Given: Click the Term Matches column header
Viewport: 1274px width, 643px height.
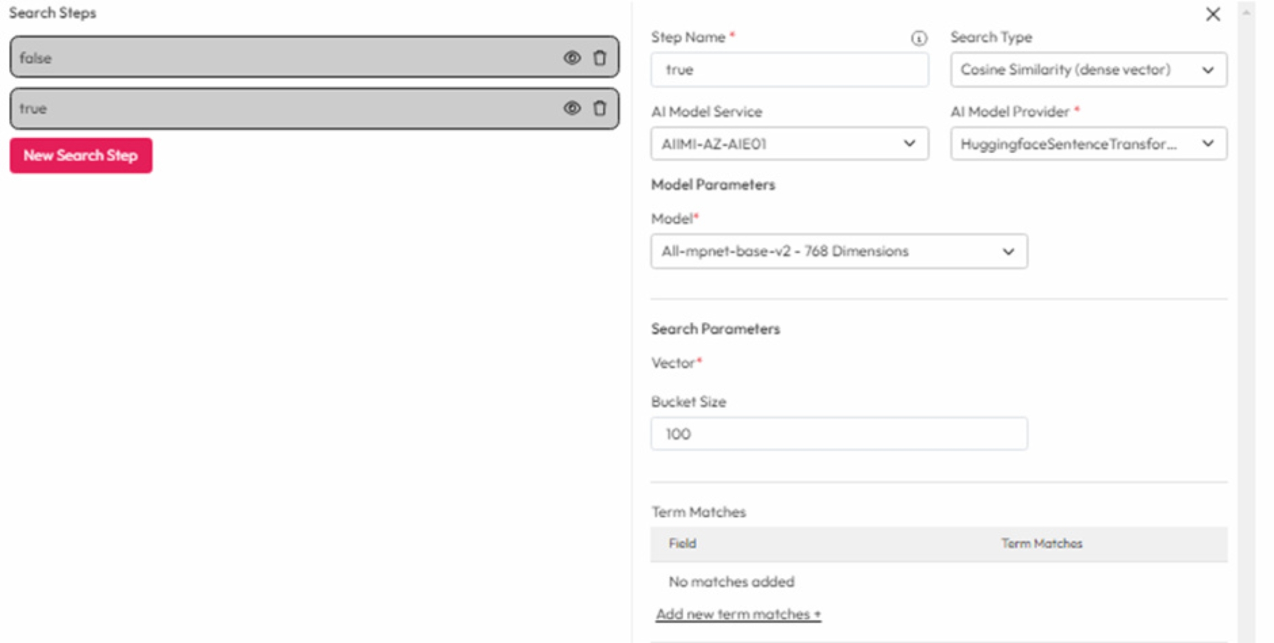Looking at the screenshot, I should [x=1042, y=543].
